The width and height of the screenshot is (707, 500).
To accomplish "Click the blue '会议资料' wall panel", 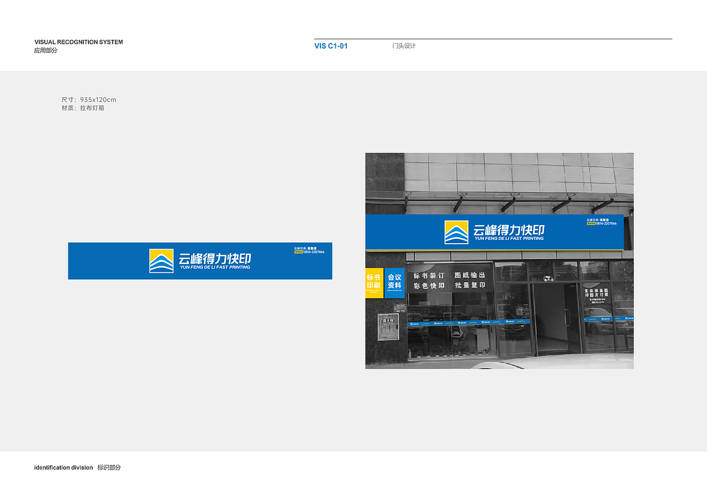I will pyautogui.click(x=394, y=283).
